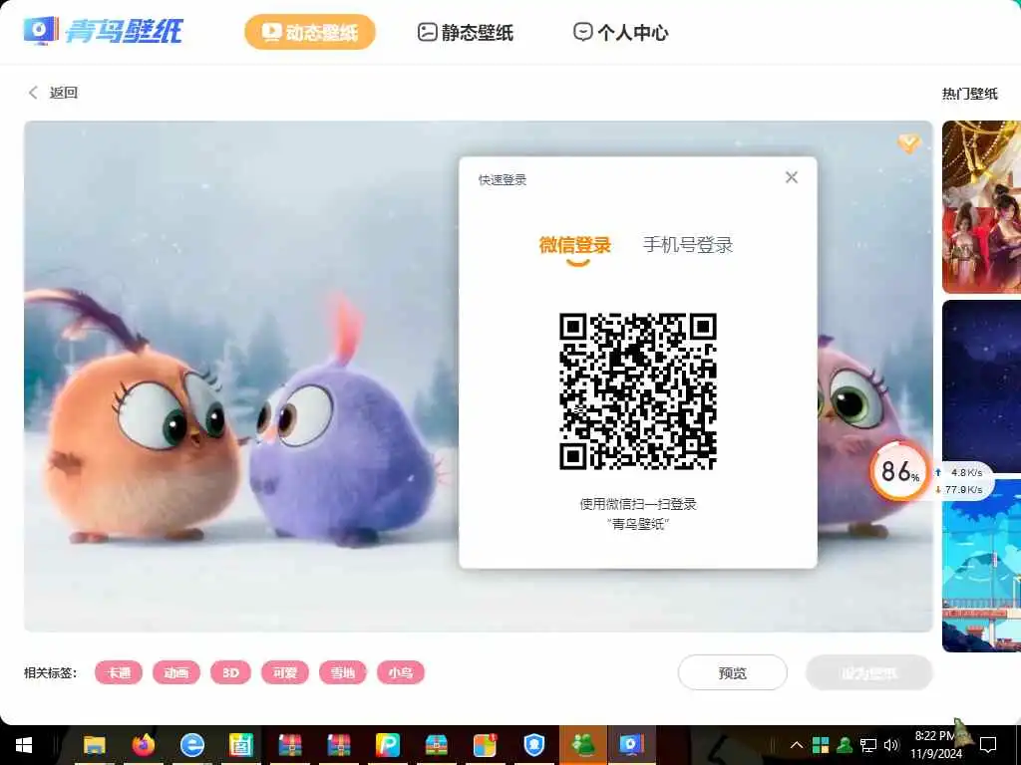Viewport: 1021px width, 765px height.
Task: Open the notification center icon
Action: pyautogui.click(x=988, y=745)
